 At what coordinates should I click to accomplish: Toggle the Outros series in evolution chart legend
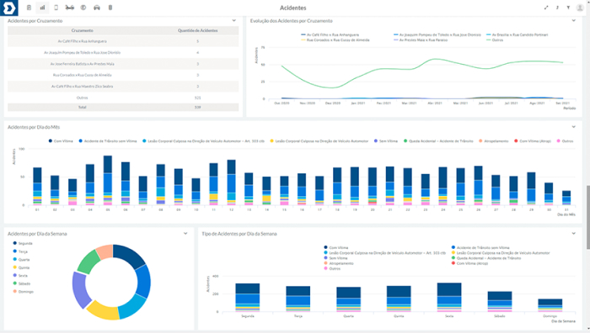point(496,40)
